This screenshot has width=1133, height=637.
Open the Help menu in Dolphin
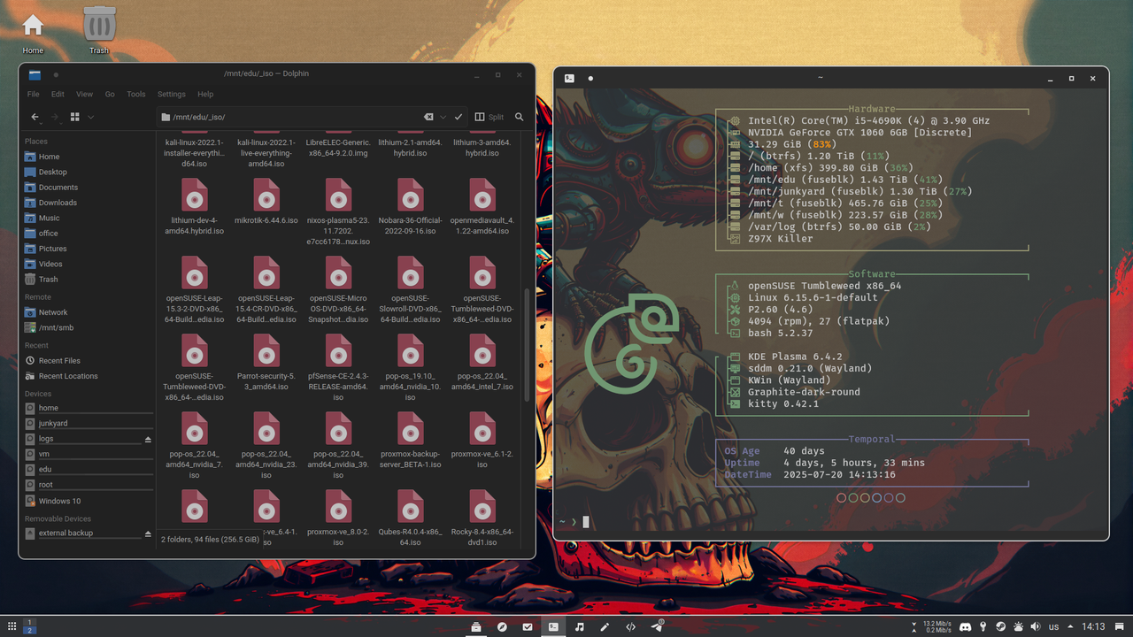tap(205, 94)
